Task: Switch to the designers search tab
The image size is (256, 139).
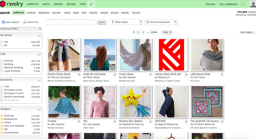Action: [x=44, y=13]
